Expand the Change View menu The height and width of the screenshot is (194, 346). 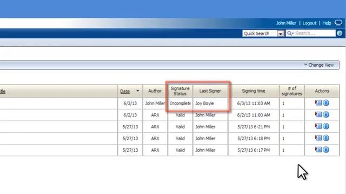pyautogui.click(x=319, y=65)
